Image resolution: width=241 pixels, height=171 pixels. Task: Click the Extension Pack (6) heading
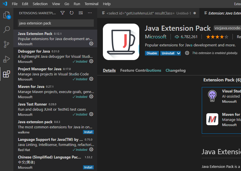click(x=222, y=80)
